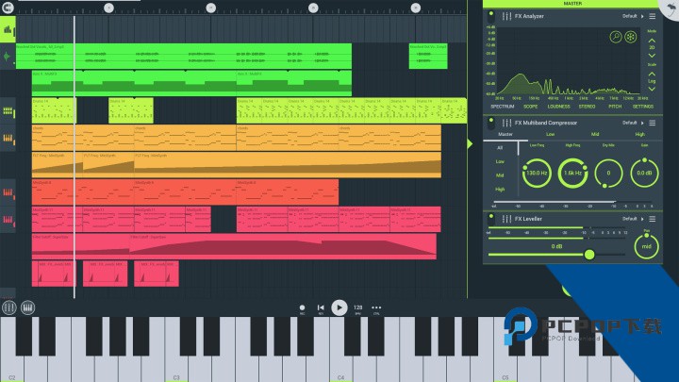The image size is (679, 382).
Task: Open the SETTINGS analyzer tab
Action: [642, 107]
